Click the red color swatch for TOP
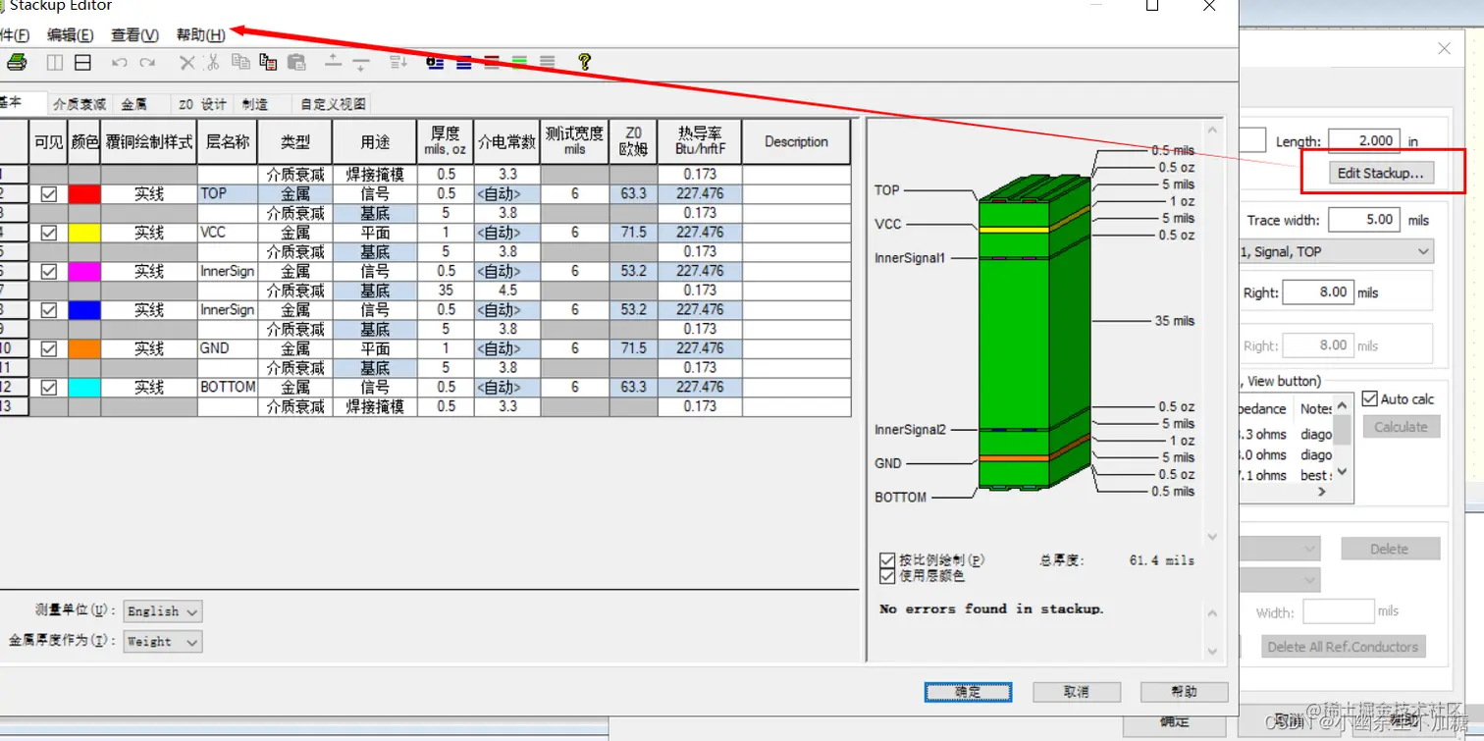This screenshot has width=1484, height=741. pyautogui.click(x=84, y=194)
